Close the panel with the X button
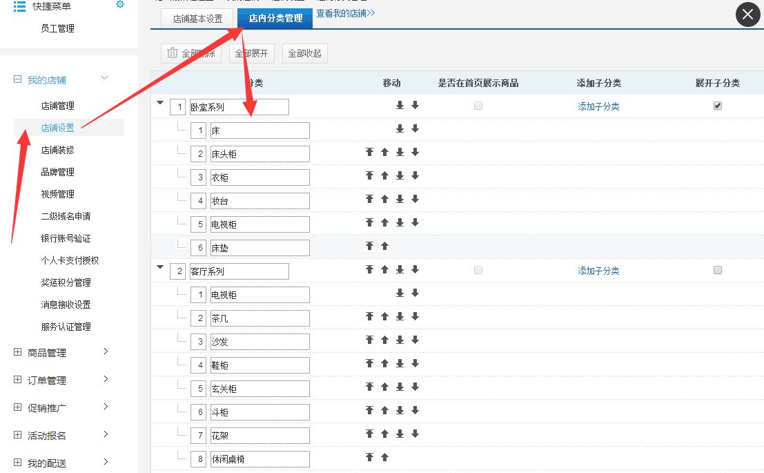 [x=747, y=15]
